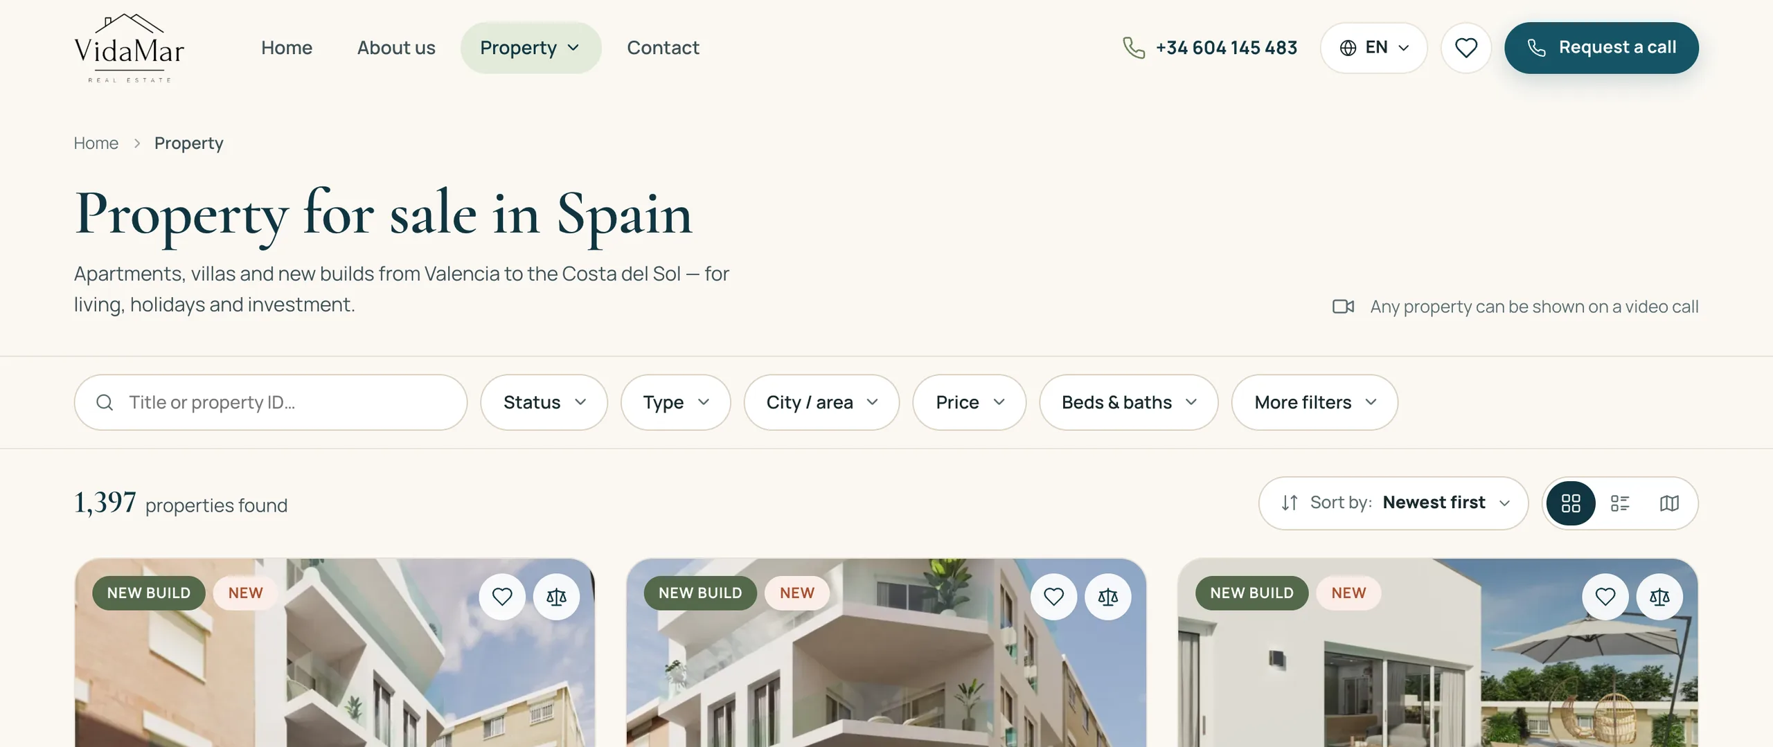The width and height of the screenshot is (1773, 747).
Task: Click the Home breadcrumb link
Action: pos(96,143)
